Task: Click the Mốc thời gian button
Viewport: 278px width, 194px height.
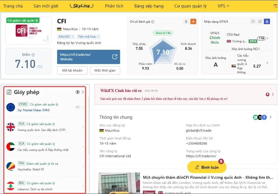Action: [105, 70]
